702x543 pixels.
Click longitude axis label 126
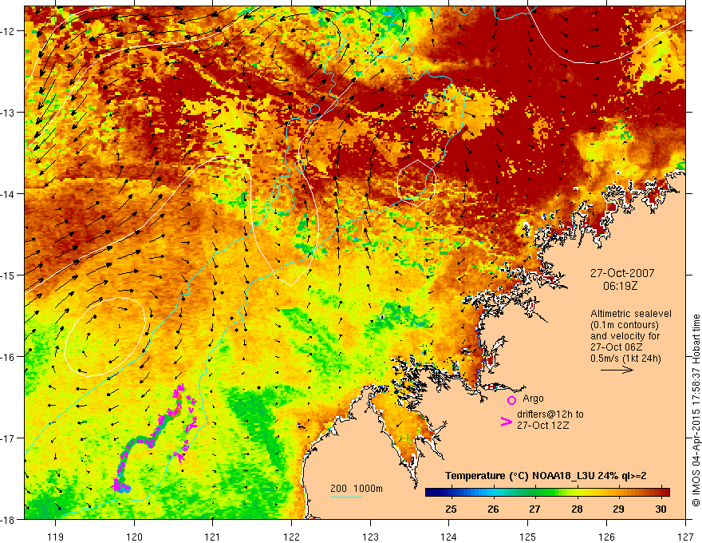[606, 537]
